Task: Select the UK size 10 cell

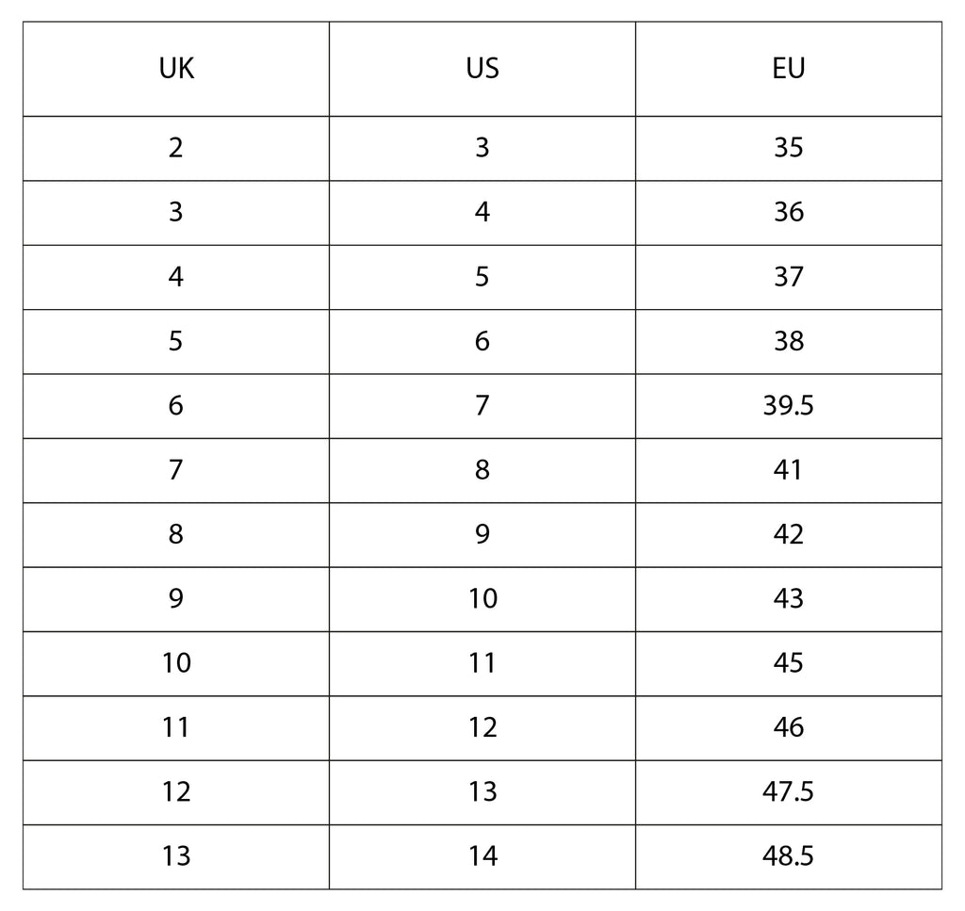Action: click(176, 663)
